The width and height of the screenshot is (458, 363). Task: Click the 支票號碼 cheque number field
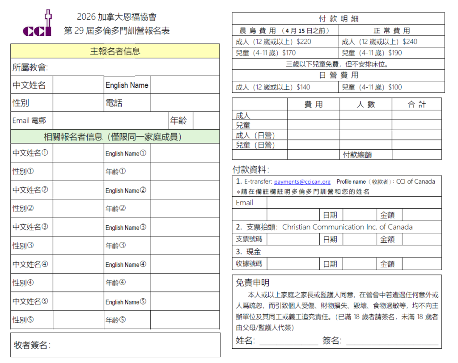point(293,239)
